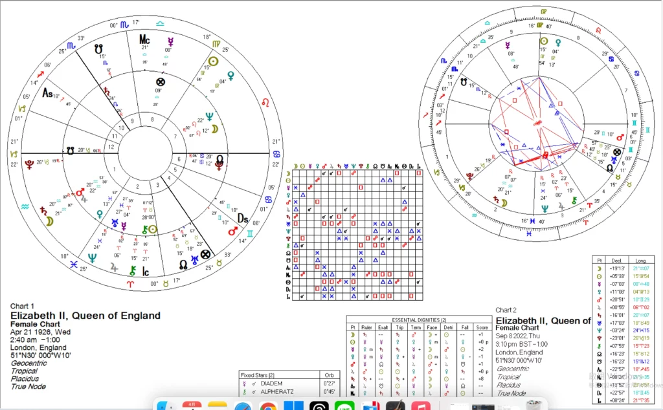663x410 pixels.
Task: Select the Chart 1 Elizabeth II title
Action: (x=85, y=316)
